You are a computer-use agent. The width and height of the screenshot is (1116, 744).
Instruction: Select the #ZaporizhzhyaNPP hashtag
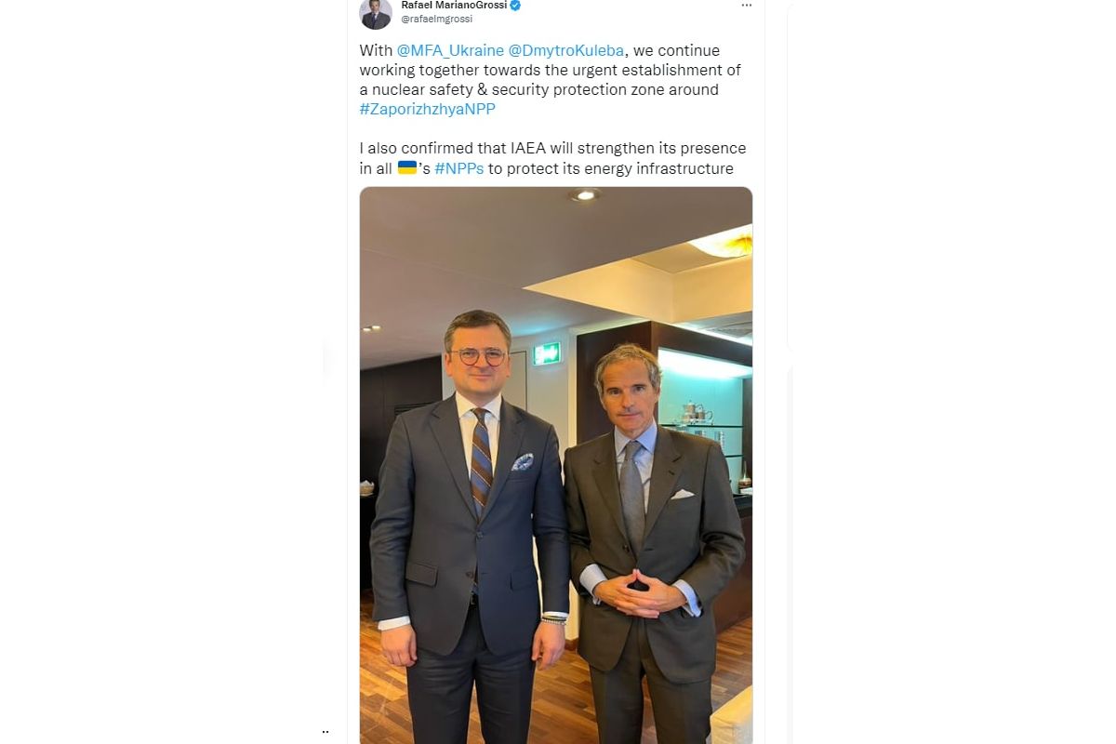427,109
